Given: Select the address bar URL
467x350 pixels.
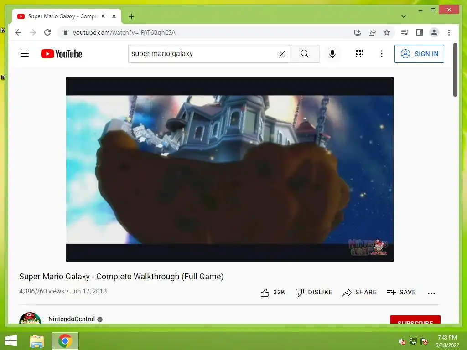Looking at the screenshot, I should coord(124,32).
